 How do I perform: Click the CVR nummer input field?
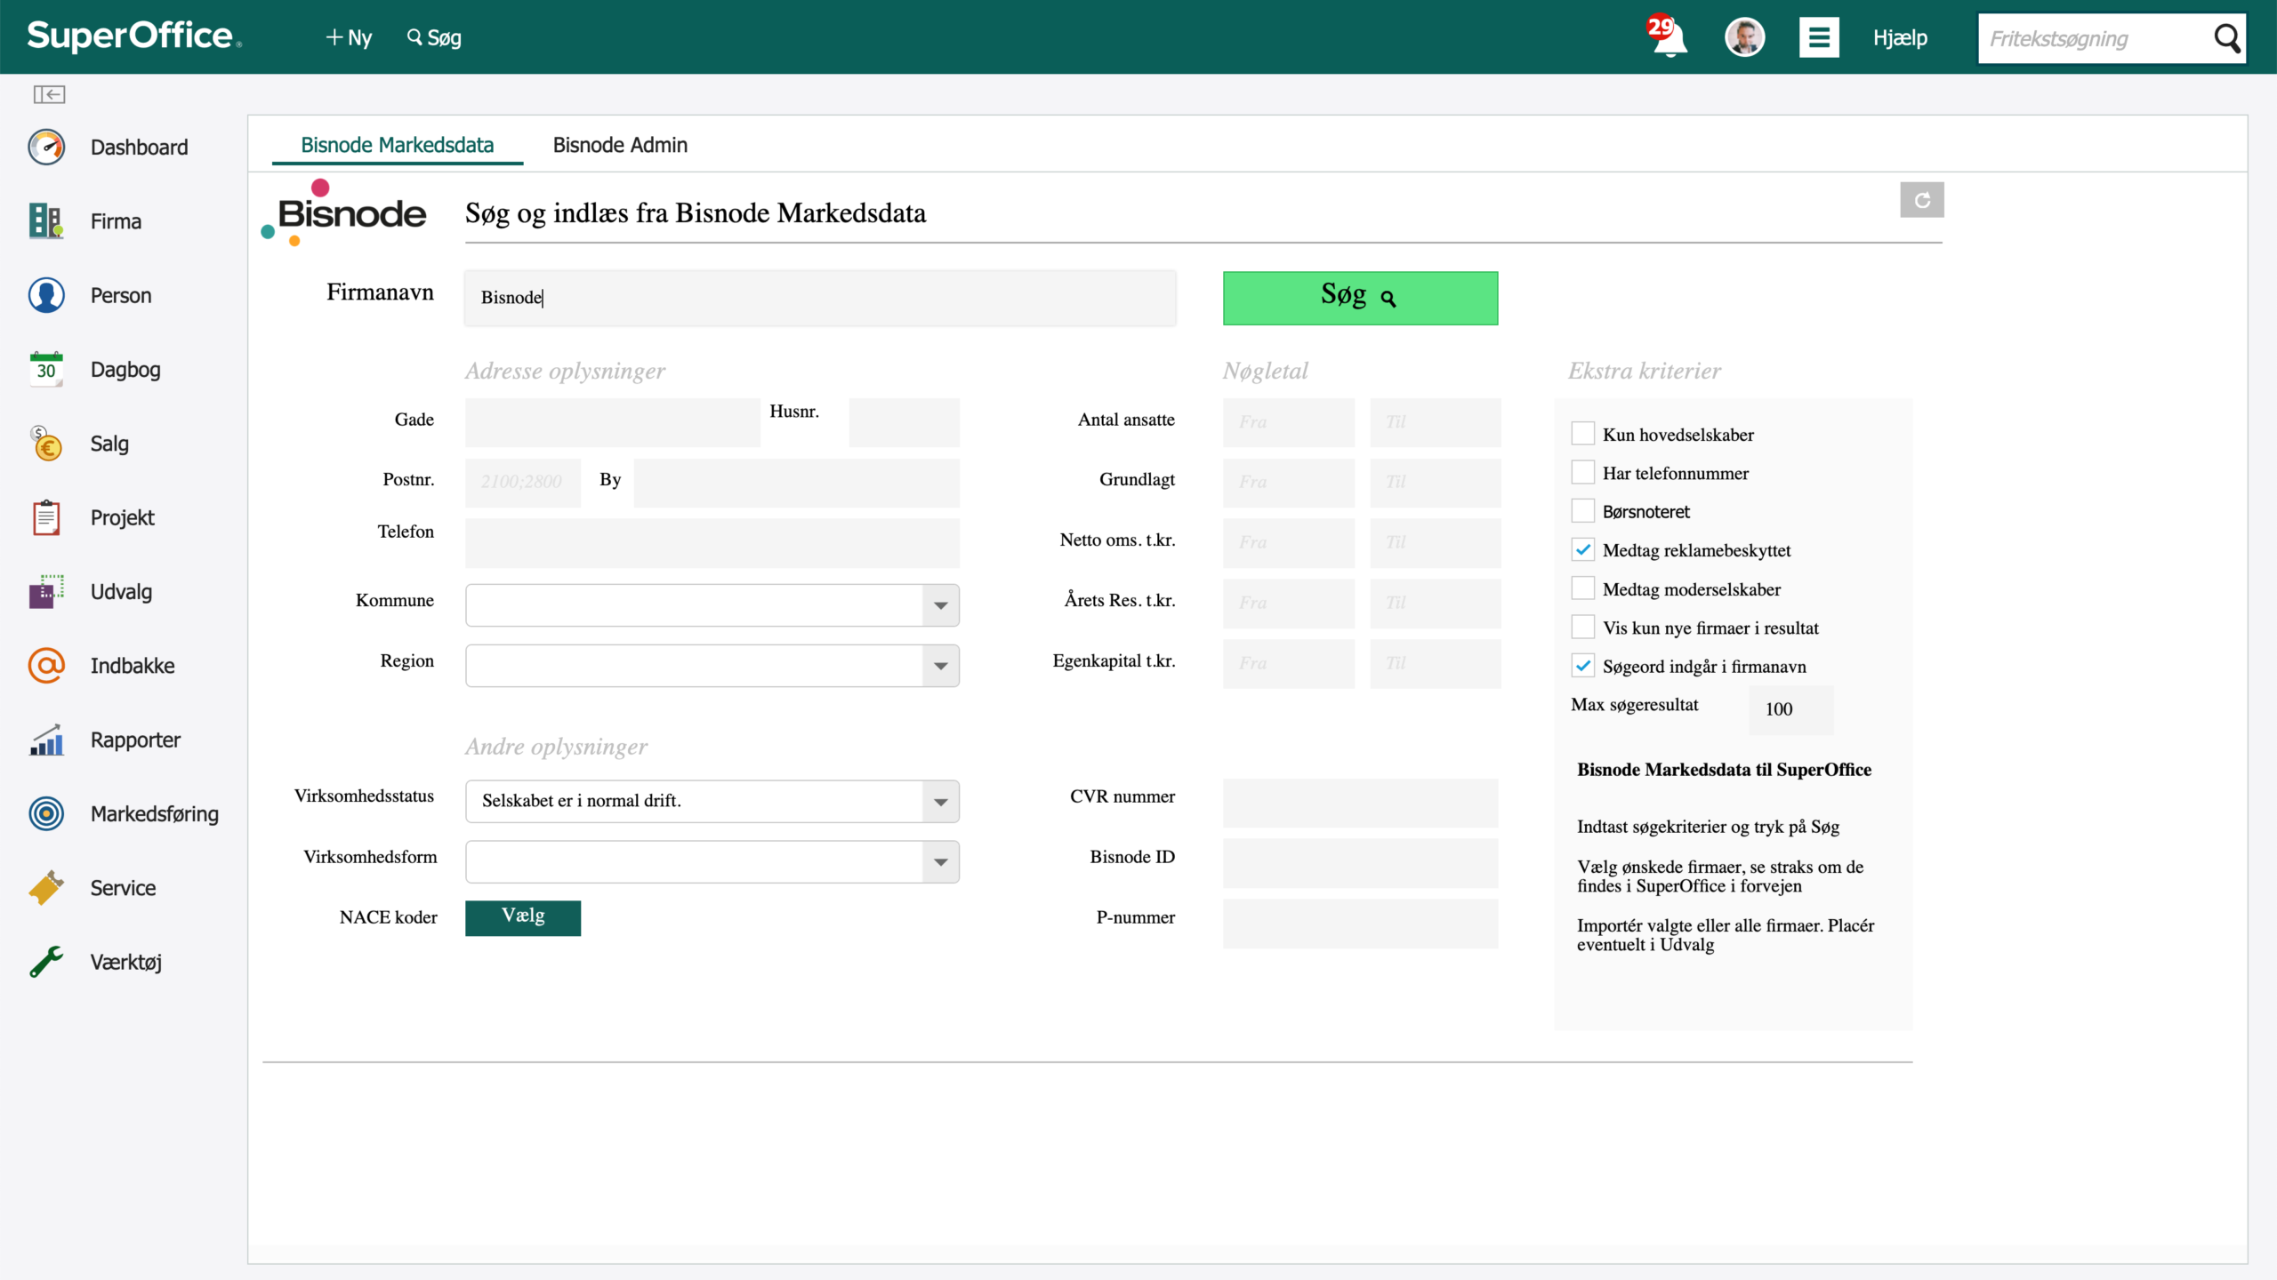pos(1360,803)
